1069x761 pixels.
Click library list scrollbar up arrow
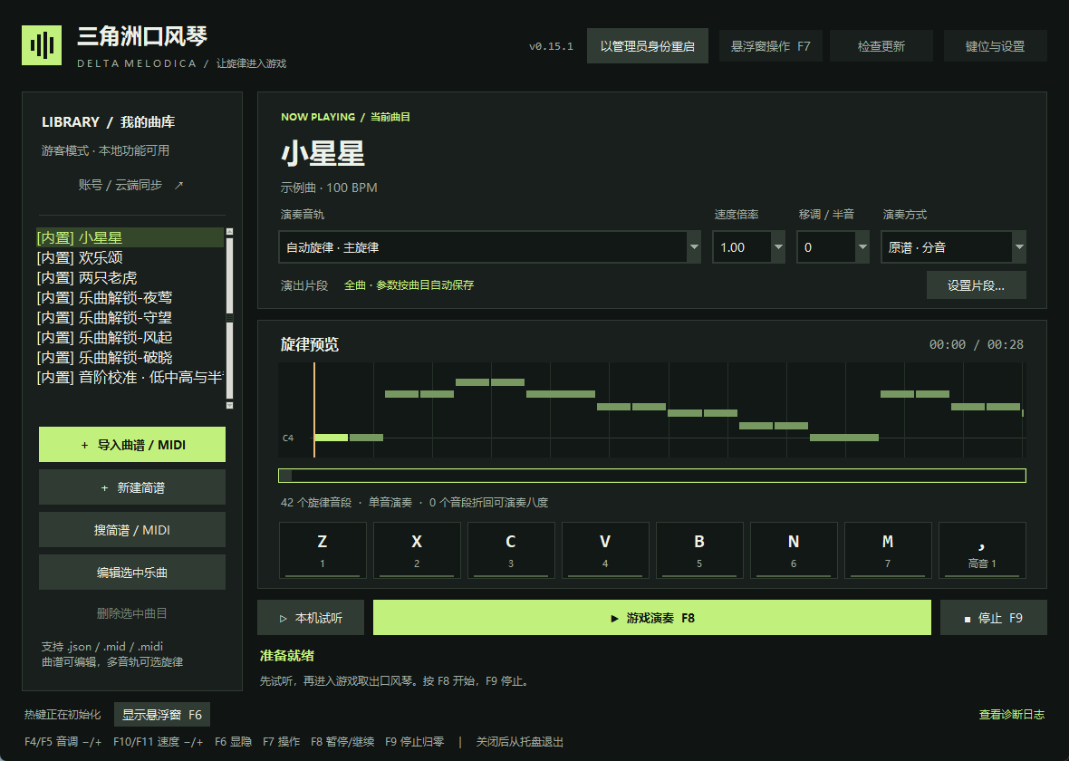[230, 232]
